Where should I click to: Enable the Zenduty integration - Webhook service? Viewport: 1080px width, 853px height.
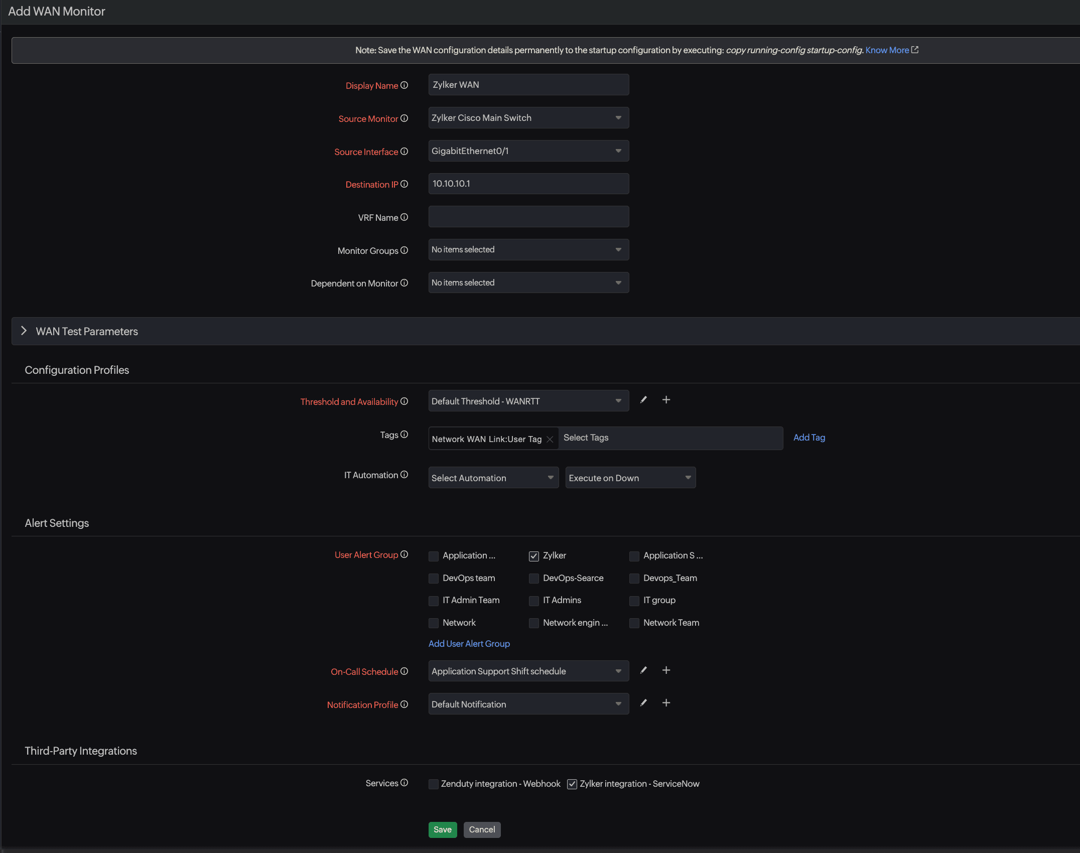click(433, 784)
